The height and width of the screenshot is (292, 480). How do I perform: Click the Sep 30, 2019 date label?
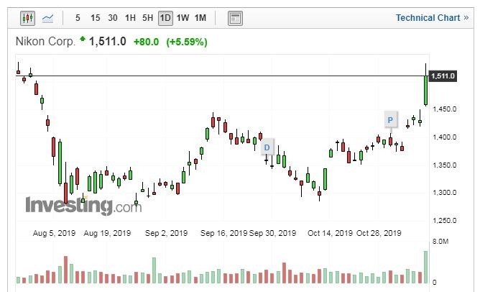click(x=272, y=233)
